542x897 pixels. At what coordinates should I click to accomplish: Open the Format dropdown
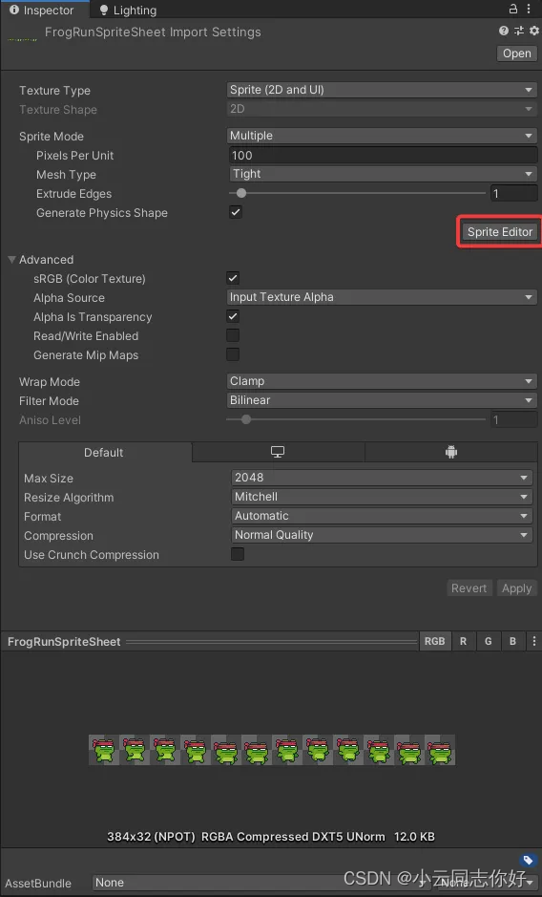point(382,516)
